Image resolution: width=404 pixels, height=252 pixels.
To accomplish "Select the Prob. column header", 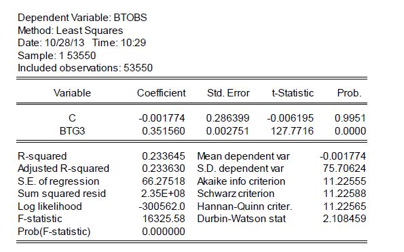I will click(349, 93).
